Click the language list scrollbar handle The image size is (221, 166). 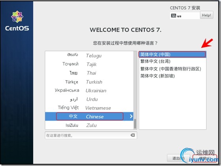click(x=135, y=124)
